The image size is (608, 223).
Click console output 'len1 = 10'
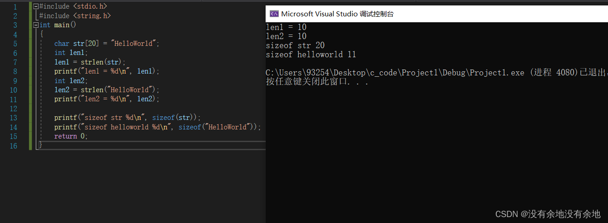coord(286,27)
